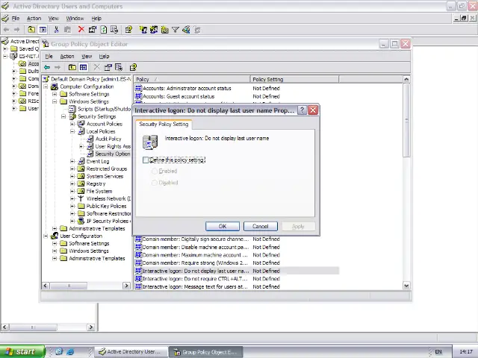Click the policy icon beside Accounts: Guest account status
This screenshot has height=358, width=478.
[x=138, y=96]
